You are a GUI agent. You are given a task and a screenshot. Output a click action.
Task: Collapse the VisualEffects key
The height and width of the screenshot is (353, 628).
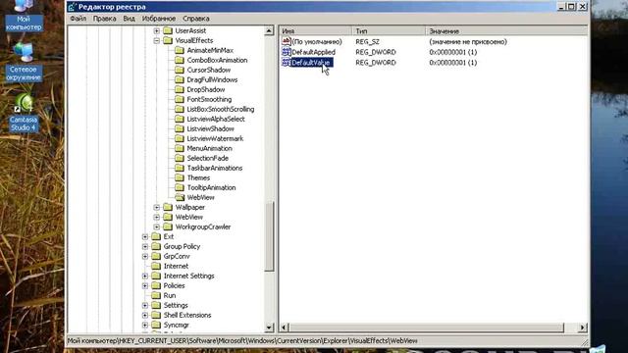click(157, 40)
